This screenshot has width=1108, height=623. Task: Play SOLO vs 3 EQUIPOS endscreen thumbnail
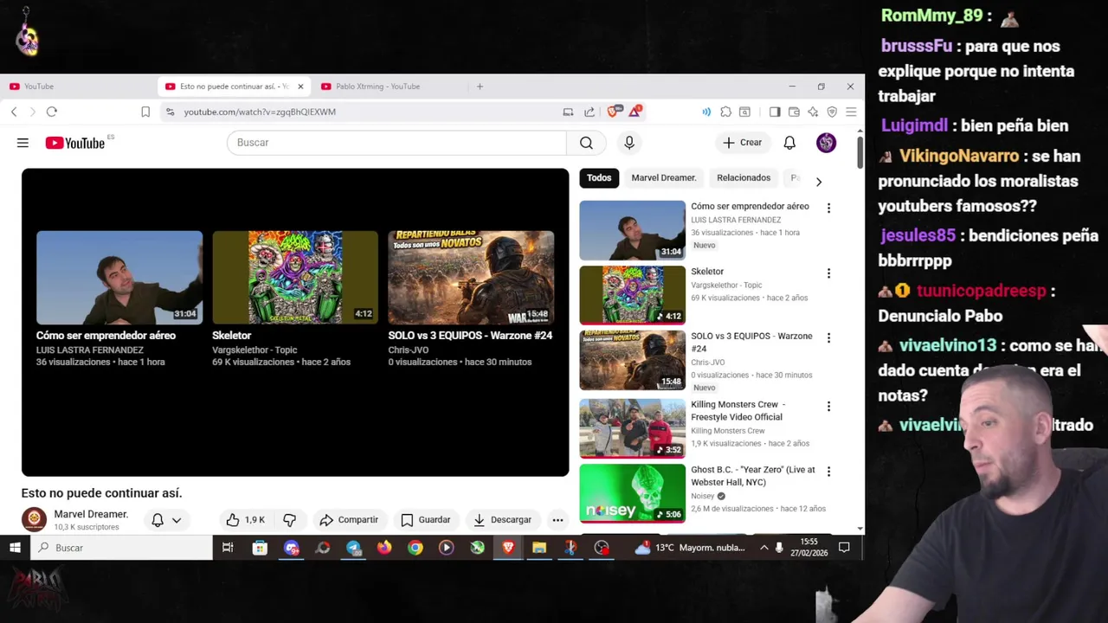(x=471, y=277)
